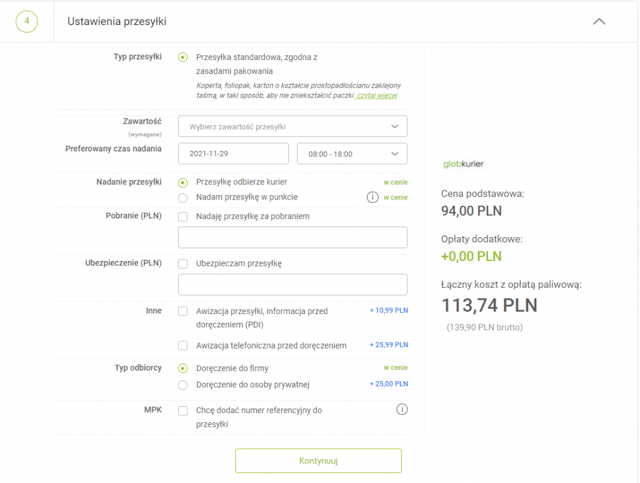
Task: Open the 08:00 - 18:00 time dropdown
Action: (352, 154)
